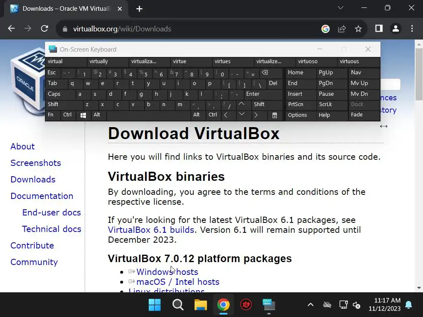
Task: Open the Contribute sidebar link
Action: coord(32,245)
